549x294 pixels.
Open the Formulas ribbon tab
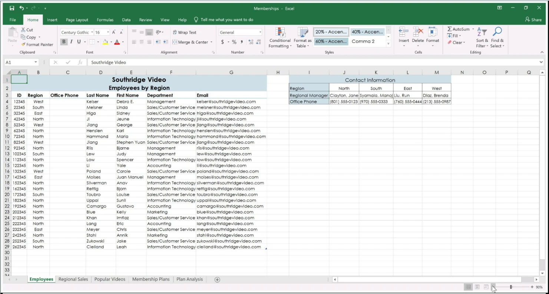[105, 20]
